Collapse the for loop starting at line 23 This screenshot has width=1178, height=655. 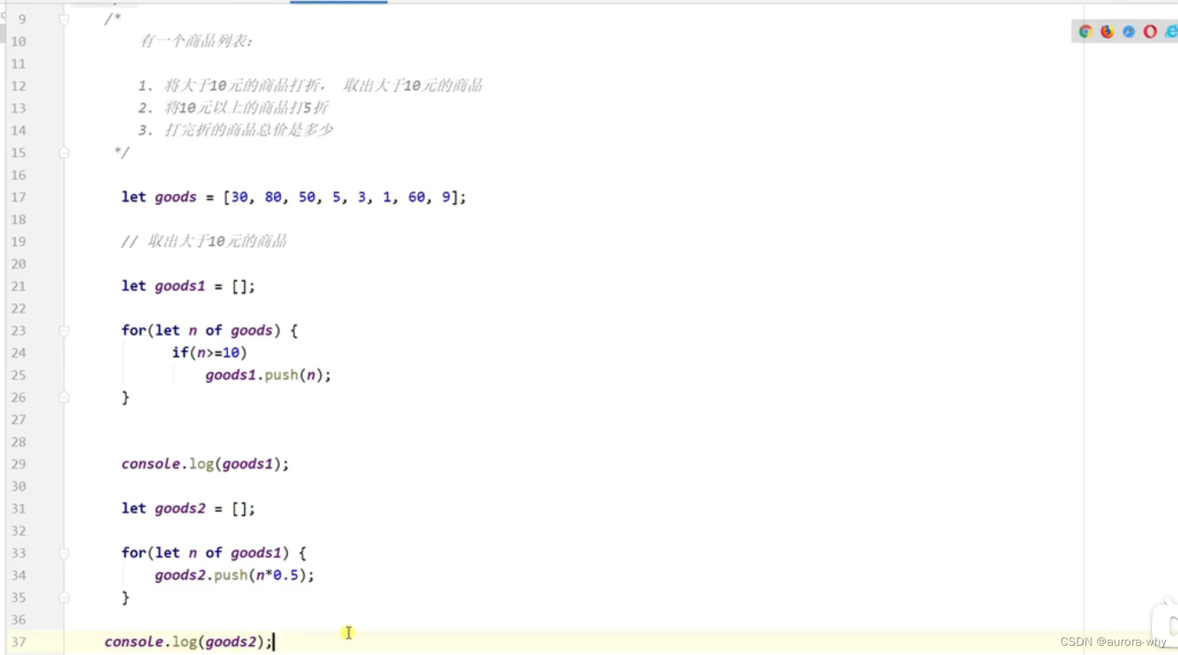click(x=64, y=331)
